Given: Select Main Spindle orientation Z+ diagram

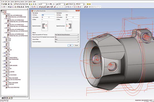Looking at the screenshot, I should (45, 26).
